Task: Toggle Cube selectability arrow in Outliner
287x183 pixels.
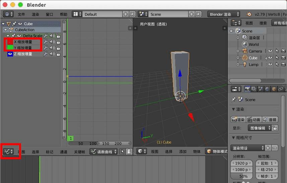Action: click(277, 58)
